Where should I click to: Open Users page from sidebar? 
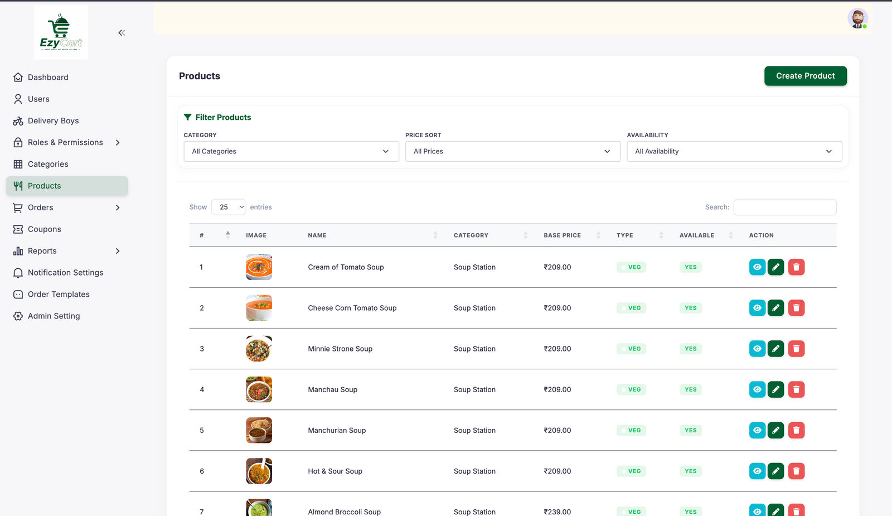pyautogui.click(x=67, y=99)
